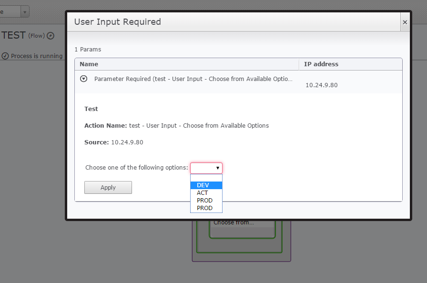Click the Choose from... node in the flow
Viewport: 427px width, 283px height.
coord(243,229)
